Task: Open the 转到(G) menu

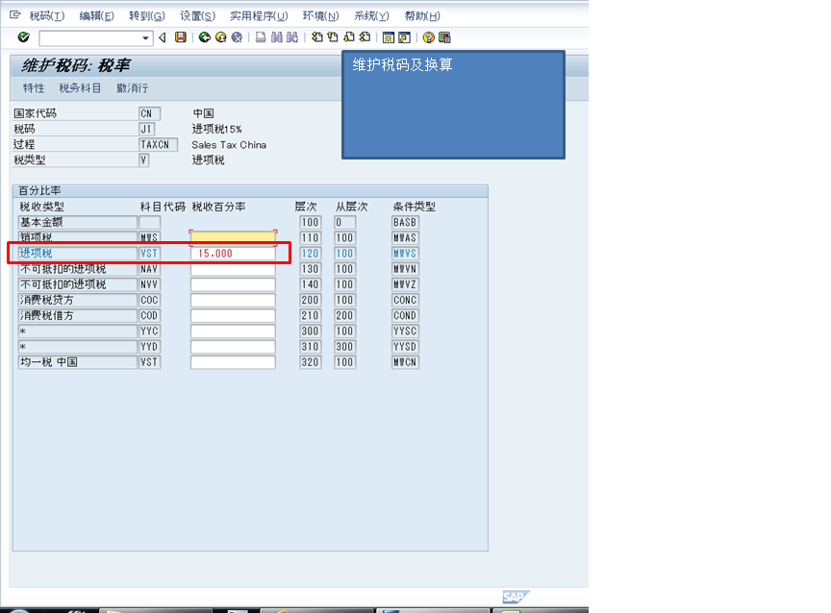Action: click(147, 16)
